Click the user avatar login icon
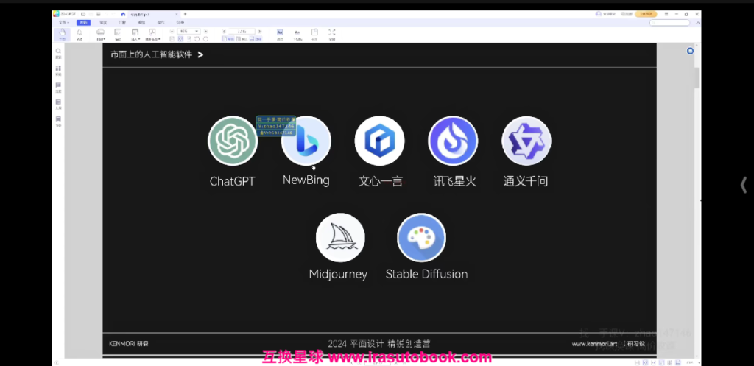This screenshot has width=754, height=366. click(x=598, y=14)
